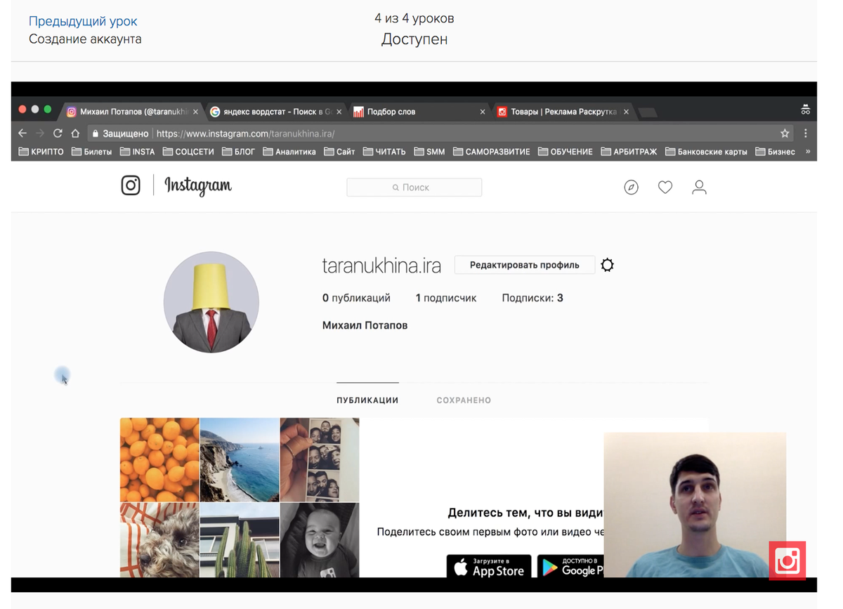The width and height of the screenshot is (843, 609).
Task: Click the Google Play download button
Action: tap(570, 566)
